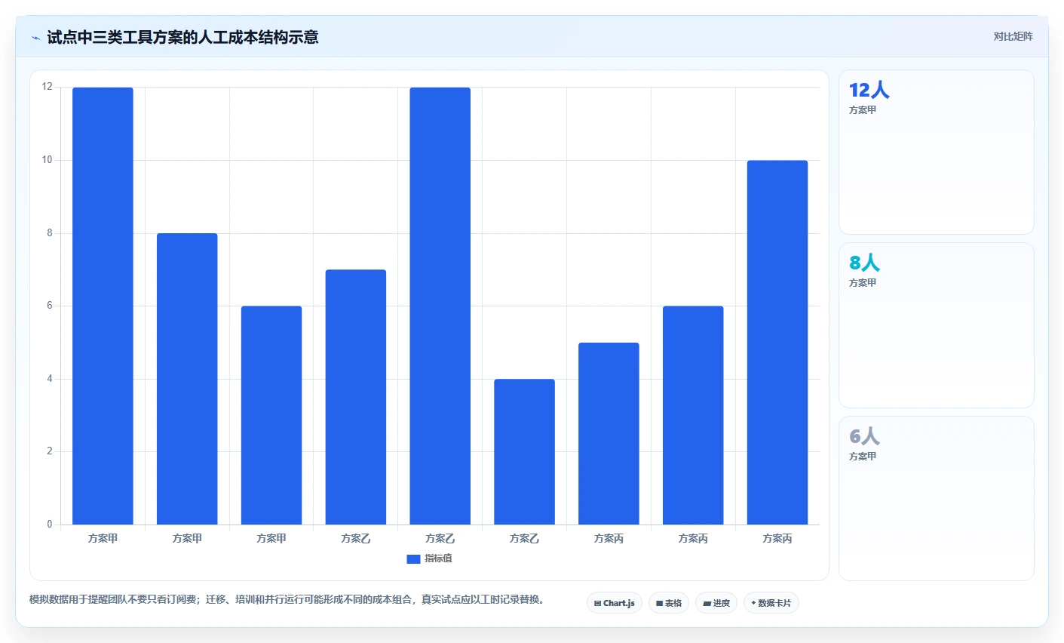Image resolution: width=1064 pixels, height=643 pixels.
Task: Open the 6人 方案甲 data card
Action: 937,498
